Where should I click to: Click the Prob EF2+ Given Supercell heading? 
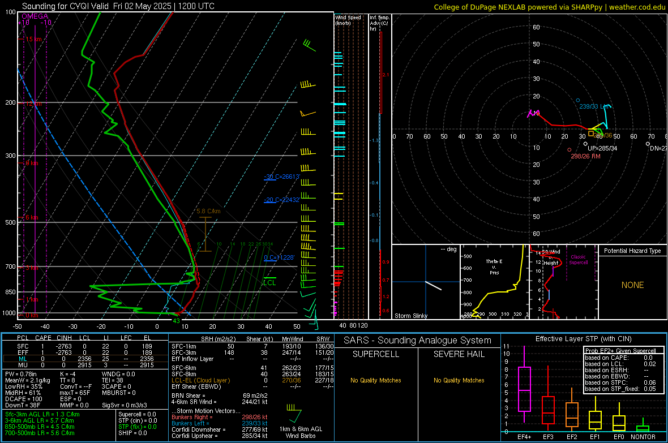click(620, 351)
